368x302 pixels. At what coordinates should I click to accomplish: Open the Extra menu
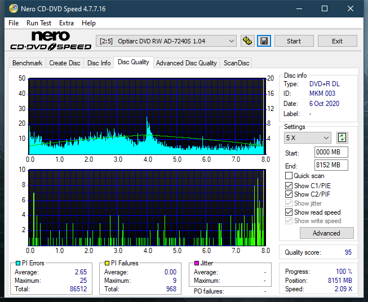(66, 23)
